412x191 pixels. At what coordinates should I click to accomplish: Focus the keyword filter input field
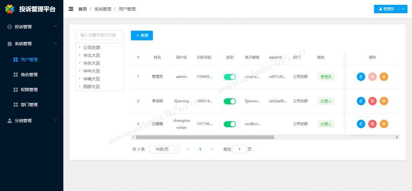pos(100,35)
